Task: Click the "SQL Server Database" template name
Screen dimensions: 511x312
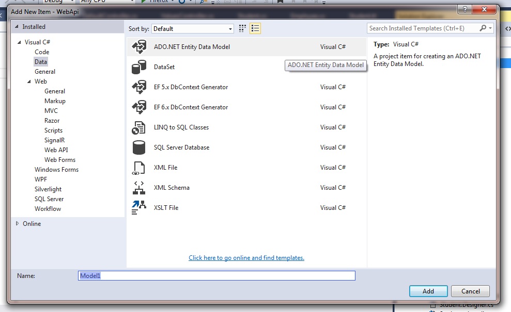Action: tap(181, 147)
